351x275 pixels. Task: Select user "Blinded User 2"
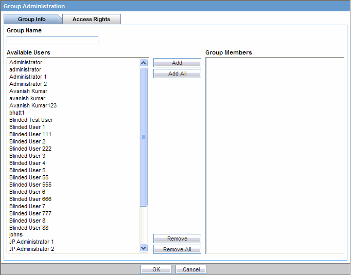pos(27,141)
